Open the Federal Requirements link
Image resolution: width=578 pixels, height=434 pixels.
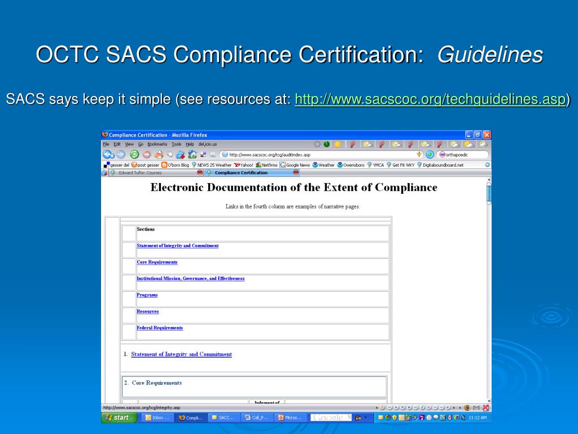click(x=160, y=328)
